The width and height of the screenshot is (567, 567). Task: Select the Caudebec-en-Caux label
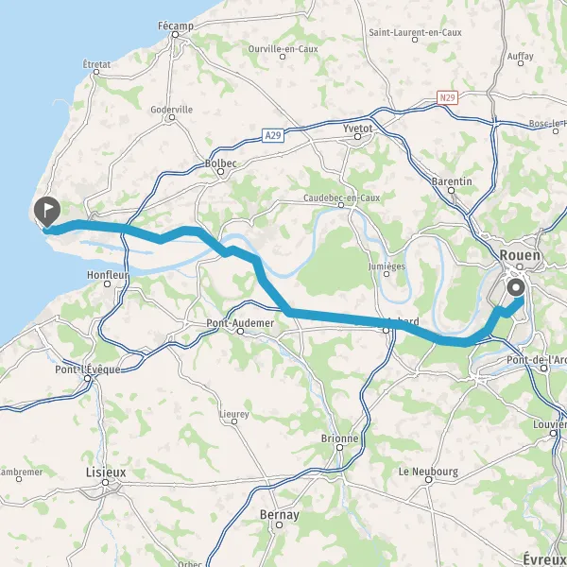[x=342, y=198]
